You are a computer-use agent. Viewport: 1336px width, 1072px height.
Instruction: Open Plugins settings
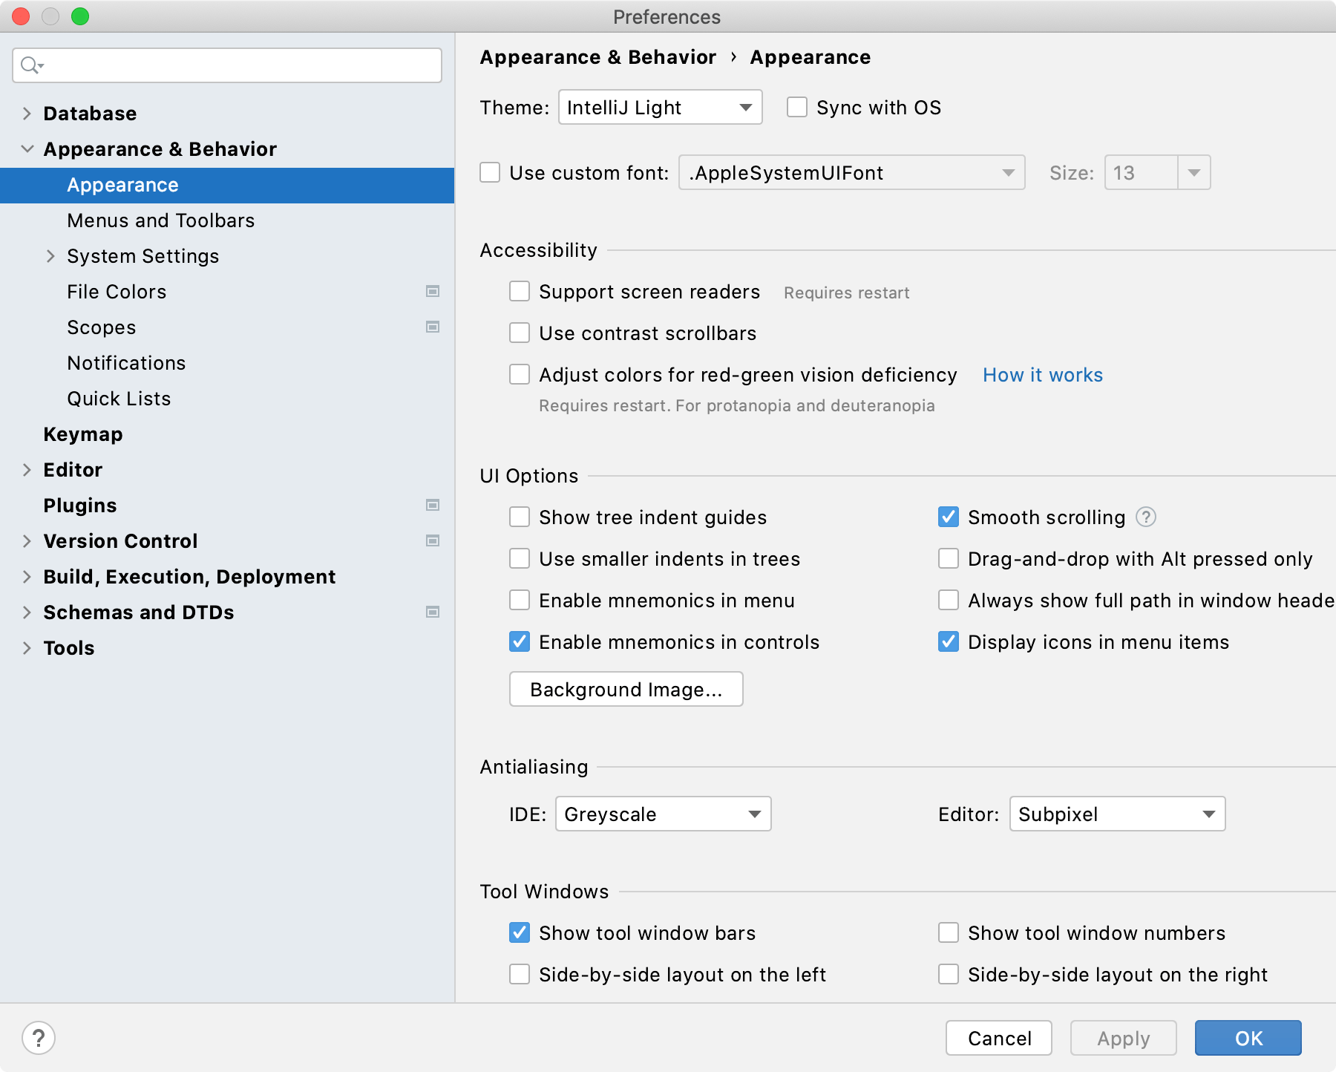tap(227, 506)
